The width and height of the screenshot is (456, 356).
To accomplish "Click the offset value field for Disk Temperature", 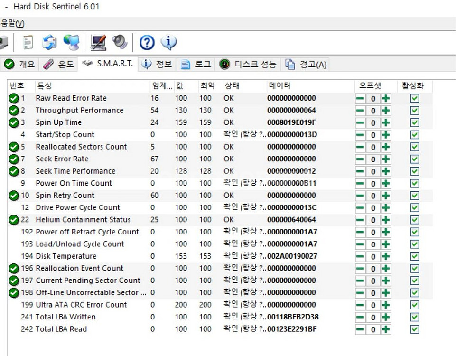I will coord(373,256).
